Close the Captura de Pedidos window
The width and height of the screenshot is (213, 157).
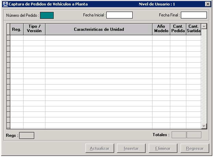click(208, 4)
